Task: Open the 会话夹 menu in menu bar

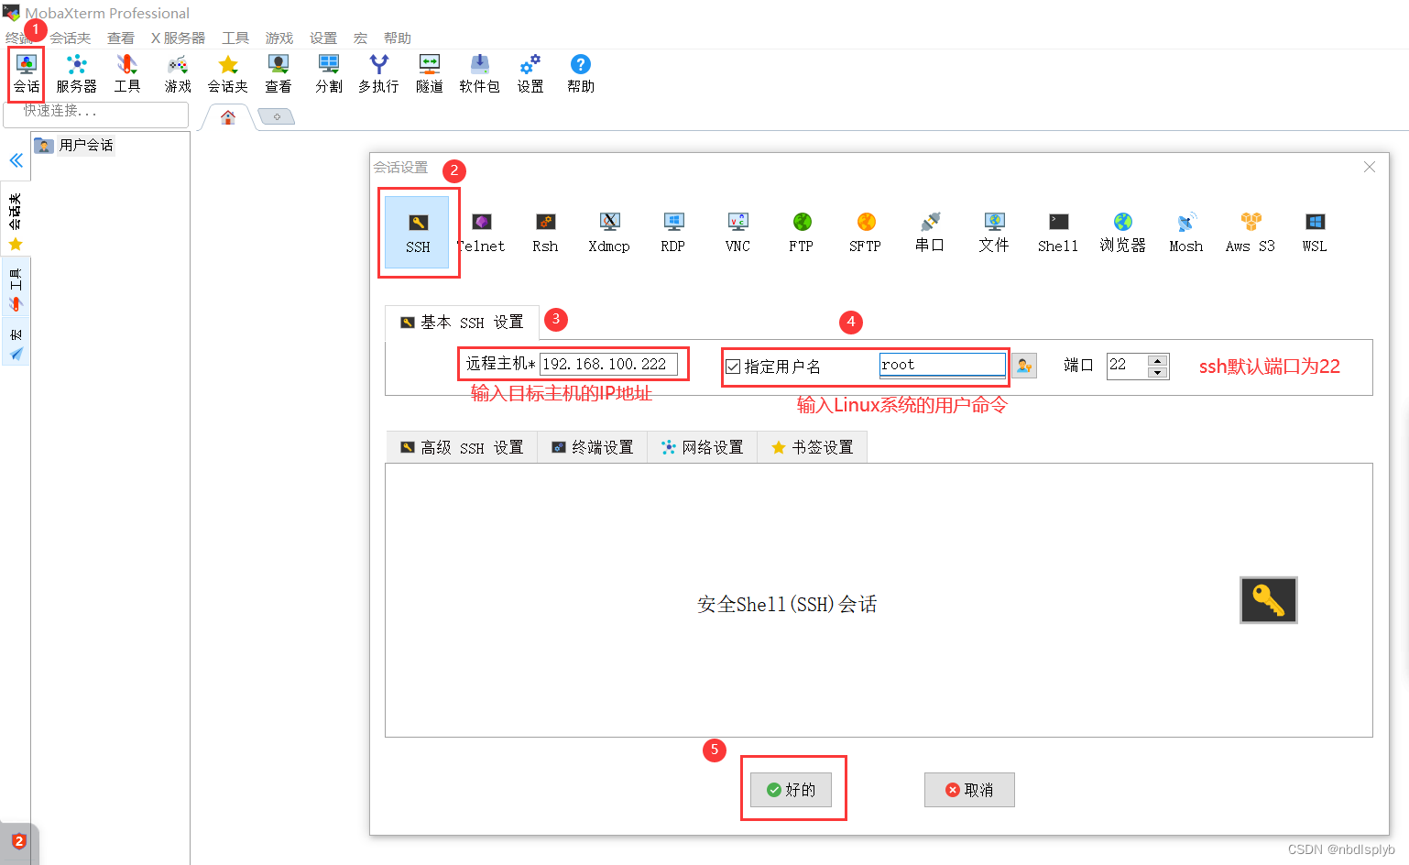Action: pyautogui.click(x=70, y=38)
